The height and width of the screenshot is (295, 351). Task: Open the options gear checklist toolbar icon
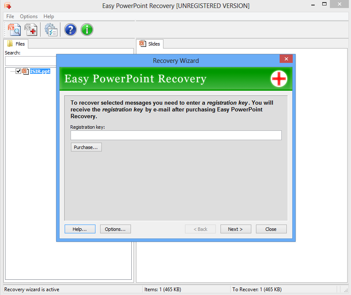point(51,30)
